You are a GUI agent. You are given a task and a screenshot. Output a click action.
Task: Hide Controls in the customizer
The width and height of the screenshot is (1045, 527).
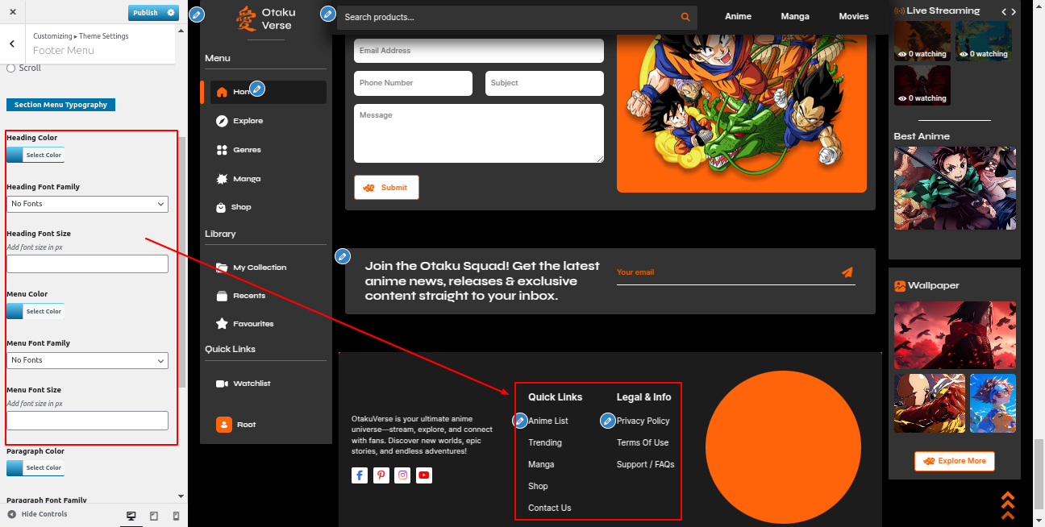[37, 514]
